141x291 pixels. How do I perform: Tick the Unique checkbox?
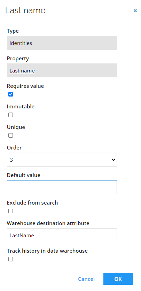10,136
